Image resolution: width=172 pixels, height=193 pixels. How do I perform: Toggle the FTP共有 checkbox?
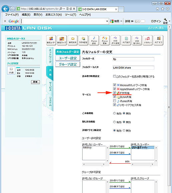point(114,93)
